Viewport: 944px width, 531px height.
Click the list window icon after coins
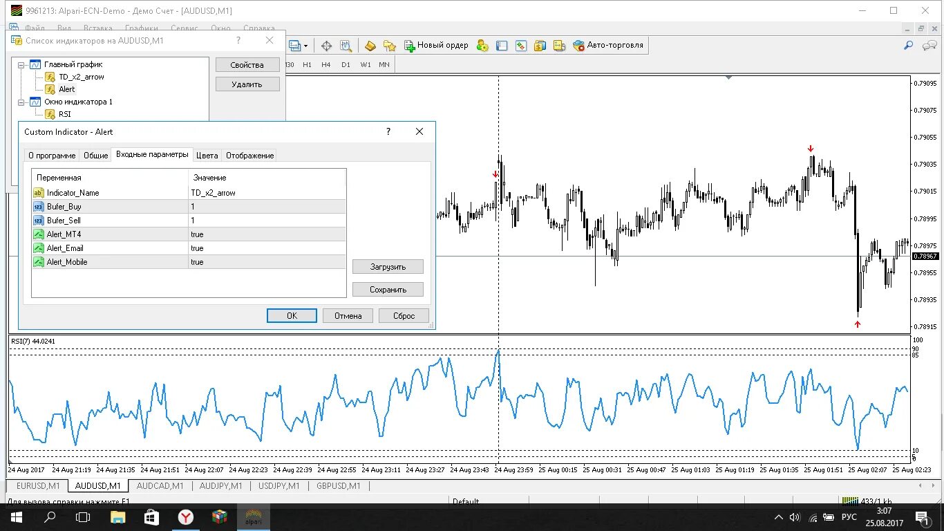click(x=502, y=46)
